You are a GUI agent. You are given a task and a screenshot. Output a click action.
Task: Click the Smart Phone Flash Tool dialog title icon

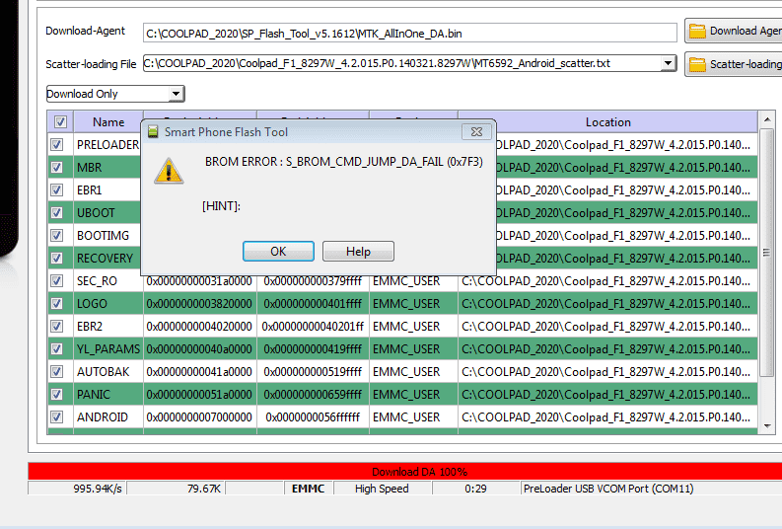153,131
